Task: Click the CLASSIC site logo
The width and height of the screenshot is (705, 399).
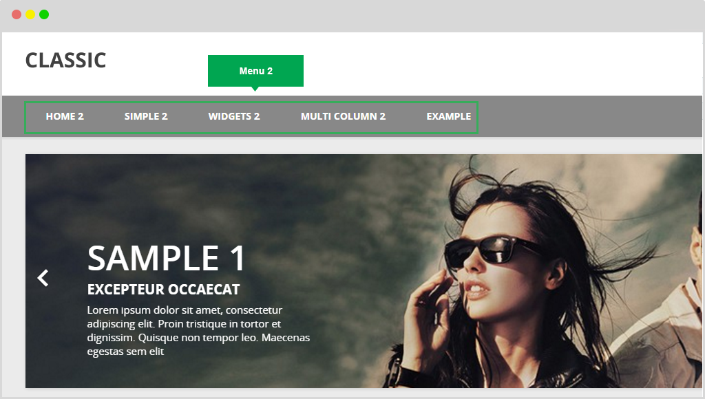Action: click(x=65, y=61)
